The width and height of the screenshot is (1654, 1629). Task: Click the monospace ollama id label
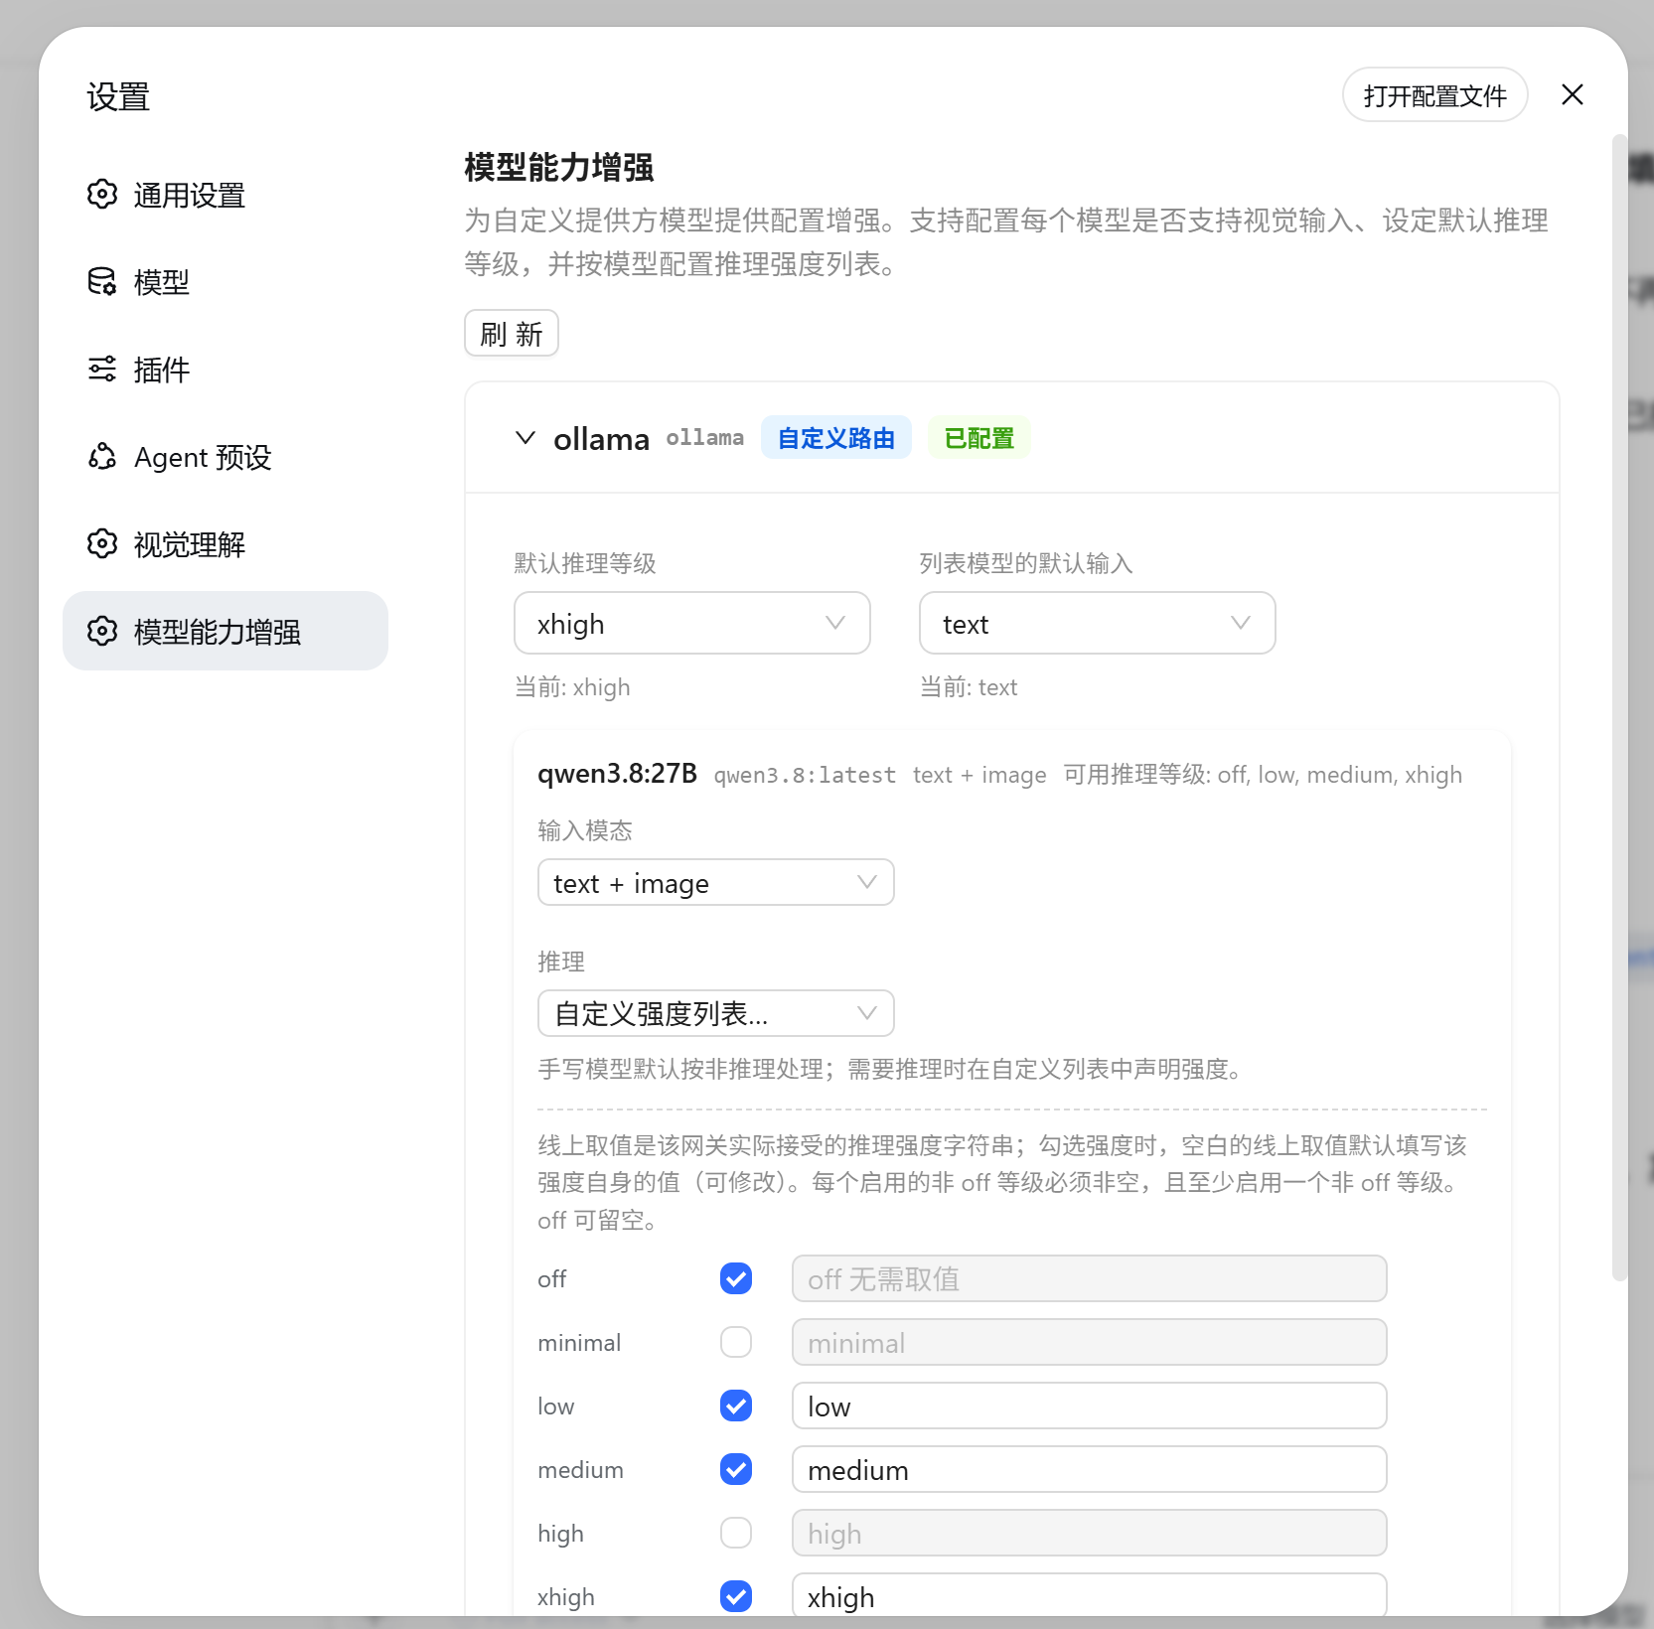coord(704,438)
